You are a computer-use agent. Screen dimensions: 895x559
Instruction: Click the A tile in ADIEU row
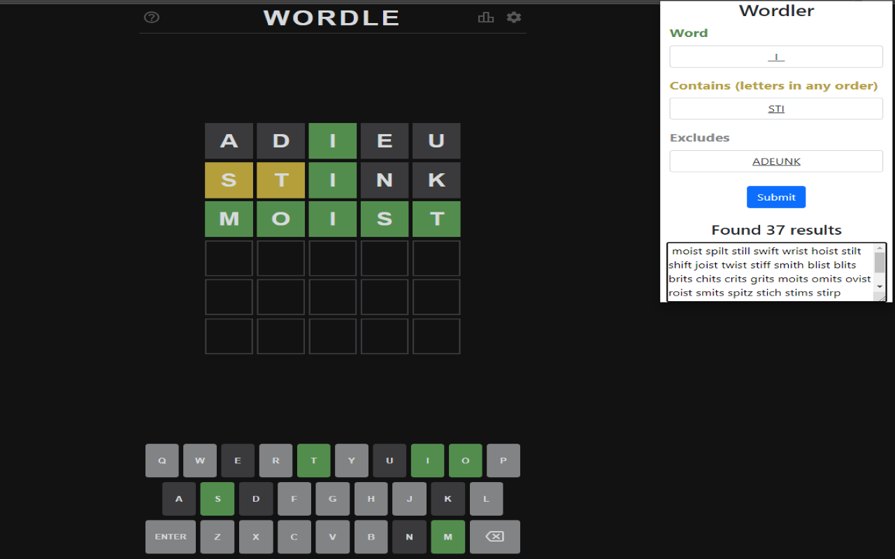229,140
